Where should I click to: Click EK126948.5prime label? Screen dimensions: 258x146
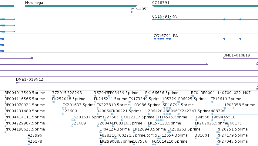[149, 129]
